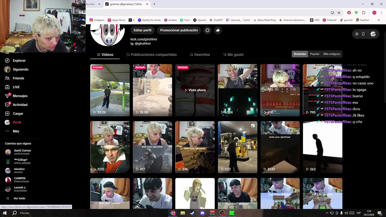Open Spotify for Artists bookmark
Image resolution: width=386 pixels, height=217 pixels.
[x=149, y=20]
